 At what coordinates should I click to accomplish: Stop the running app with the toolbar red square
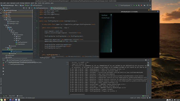coord(141,5)
